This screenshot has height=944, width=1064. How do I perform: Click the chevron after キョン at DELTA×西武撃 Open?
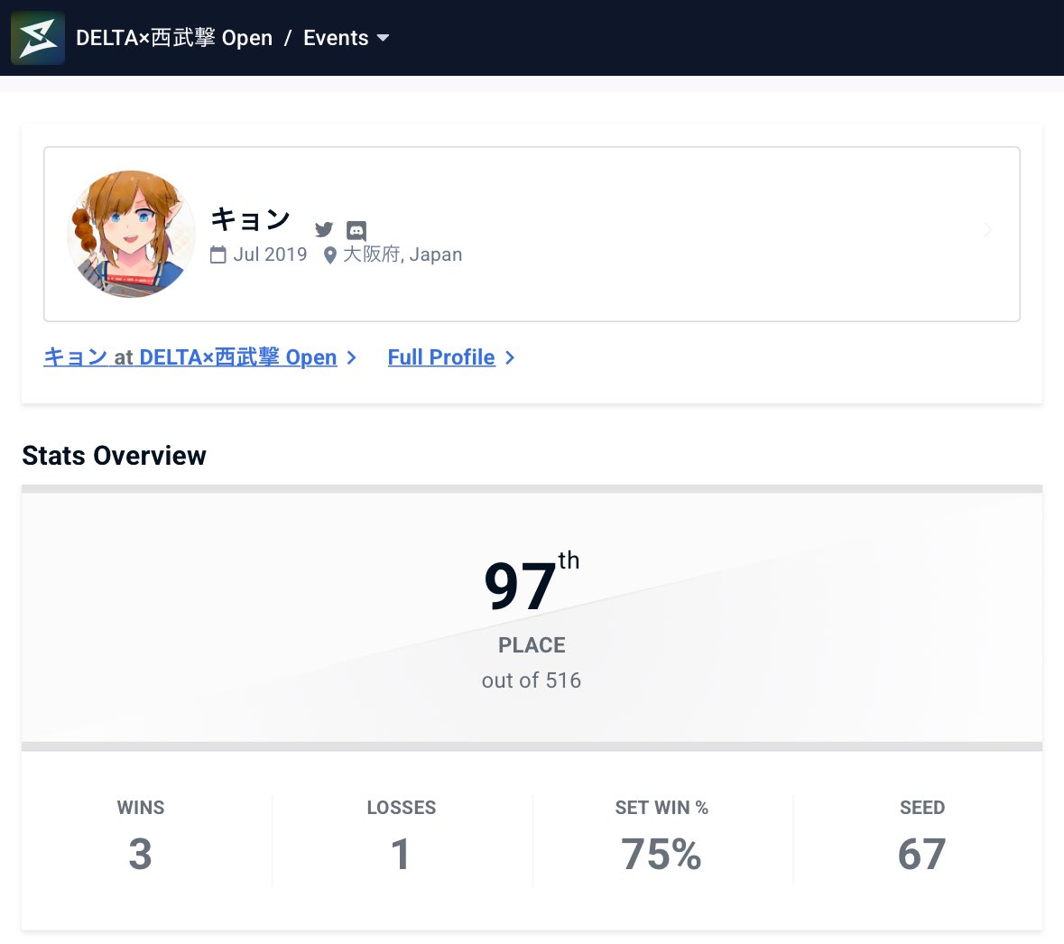[x=351, y=357]
